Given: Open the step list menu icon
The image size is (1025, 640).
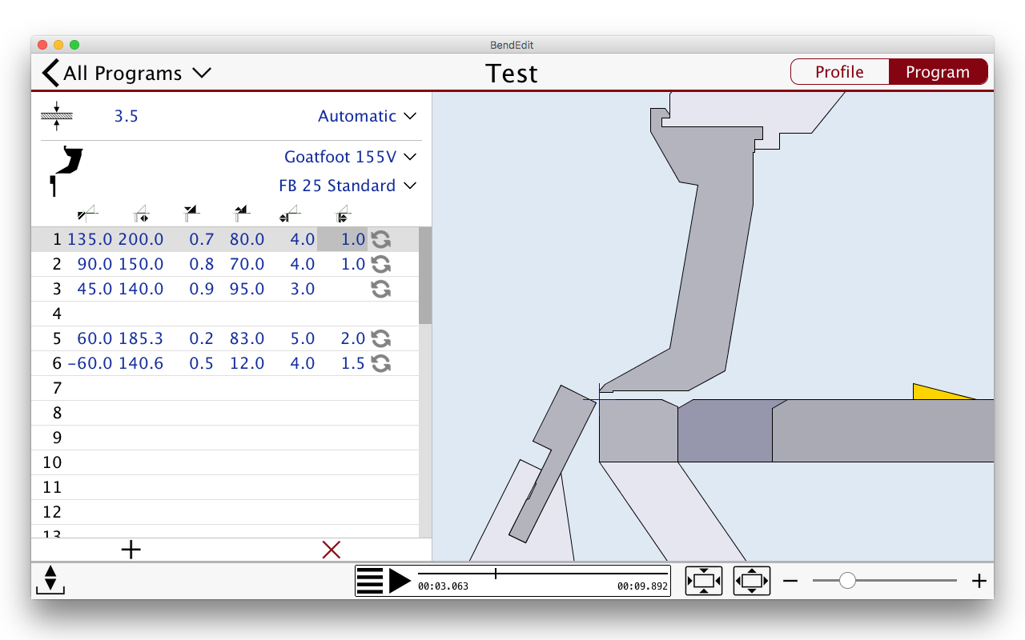Looking at the screenshot, I should [x=370, y=581].
